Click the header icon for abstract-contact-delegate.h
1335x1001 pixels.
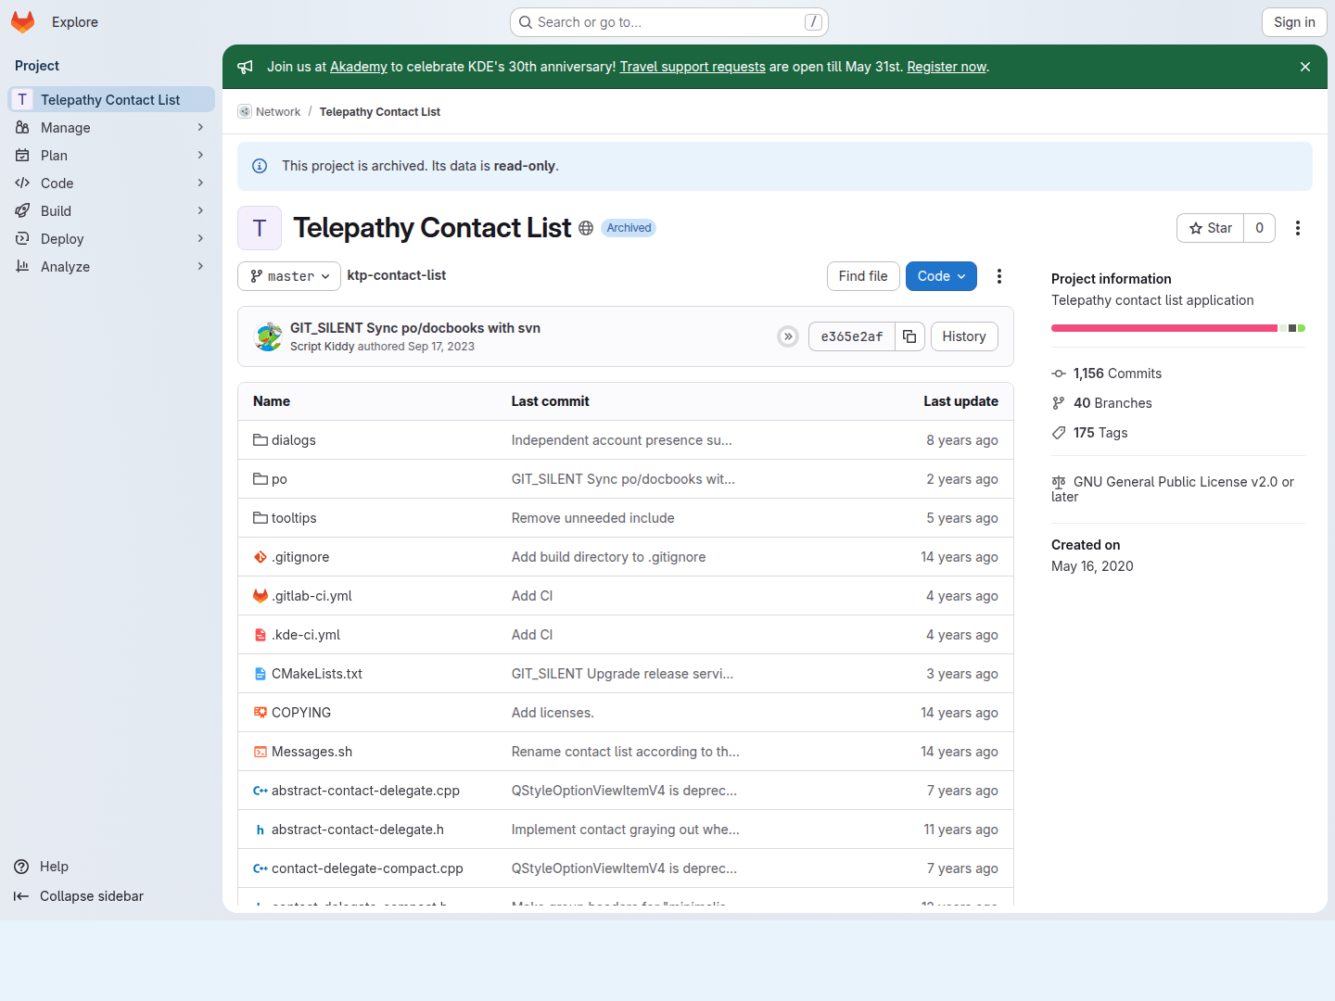261,830
